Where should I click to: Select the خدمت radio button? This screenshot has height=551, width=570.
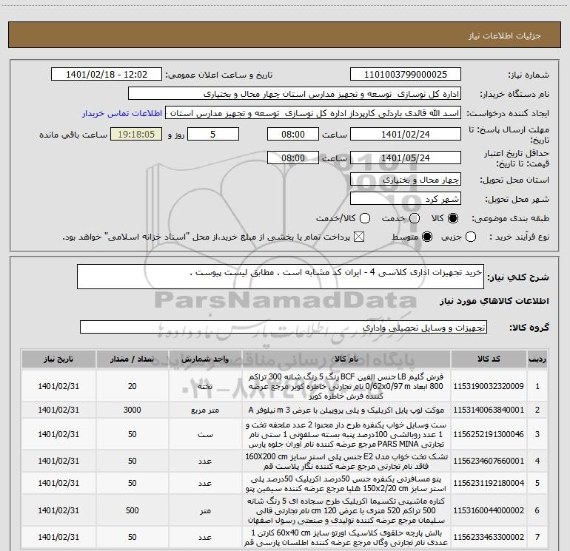pyautogui.click(x=415, y=218)
